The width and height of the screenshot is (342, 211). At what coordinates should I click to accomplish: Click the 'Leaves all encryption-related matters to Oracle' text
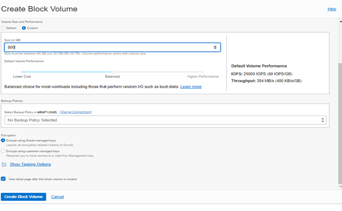(40, 145)
